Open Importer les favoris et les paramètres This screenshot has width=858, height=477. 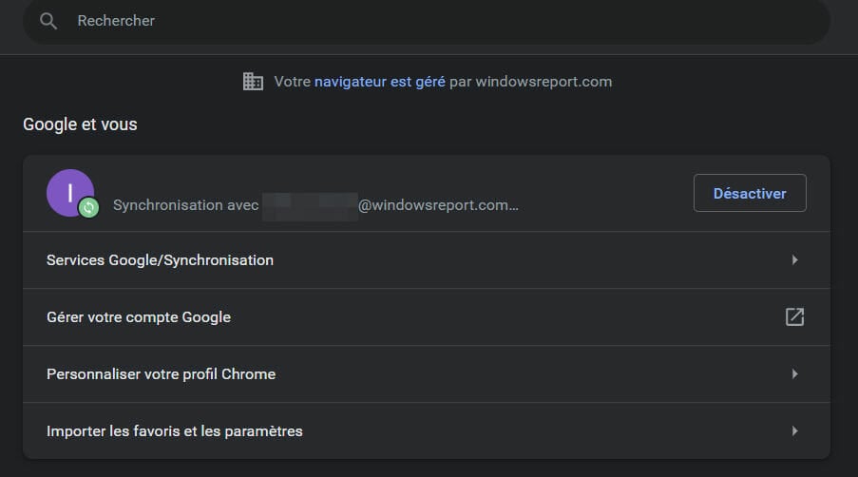pos(427,431)
